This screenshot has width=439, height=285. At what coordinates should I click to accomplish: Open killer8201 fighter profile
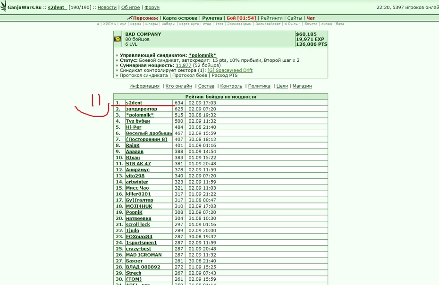[138, 194]
